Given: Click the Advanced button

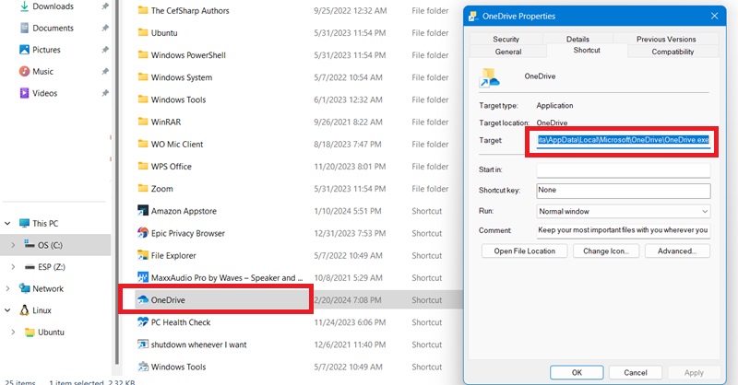Looking at the screenshot, I should click(x=677, y=251).
